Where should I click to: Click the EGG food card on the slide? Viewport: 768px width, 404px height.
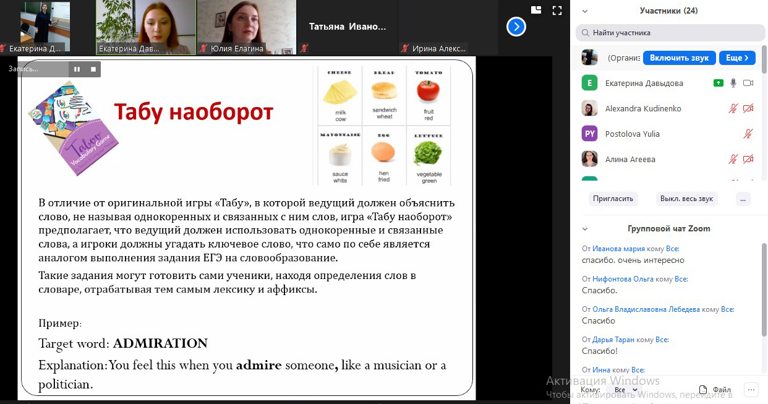coord(384,157)
